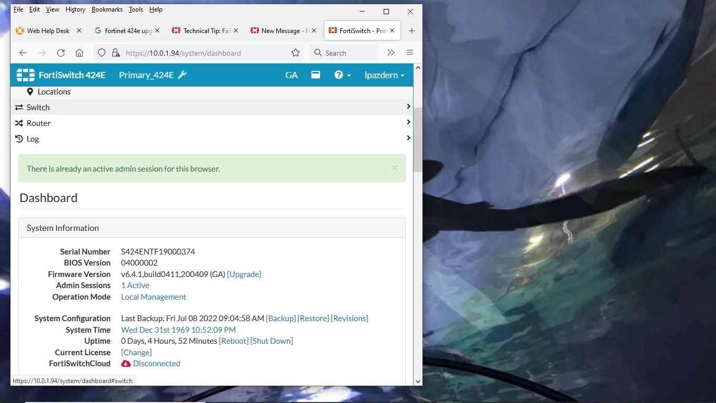Image resolution: width=716 pixels, height=403 pixels.
Task: Open the Help menu
Action: coord(156,9)
